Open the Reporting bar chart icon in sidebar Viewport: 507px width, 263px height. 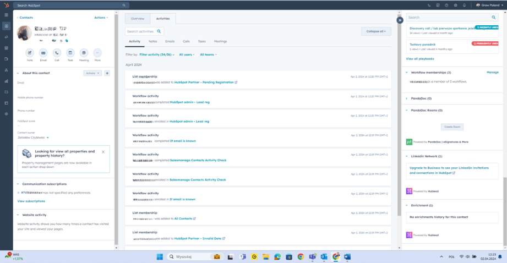(7, 81)
